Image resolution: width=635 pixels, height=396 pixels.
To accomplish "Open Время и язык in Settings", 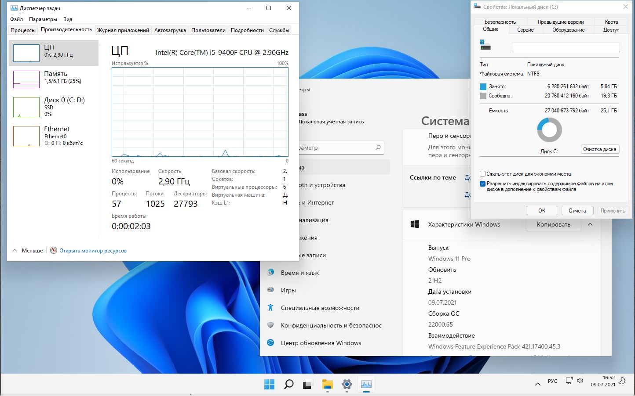I will (x=300, y=273).
